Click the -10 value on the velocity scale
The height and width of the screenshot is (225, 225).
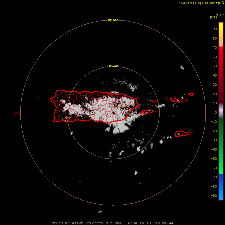(x=214, y=122)
